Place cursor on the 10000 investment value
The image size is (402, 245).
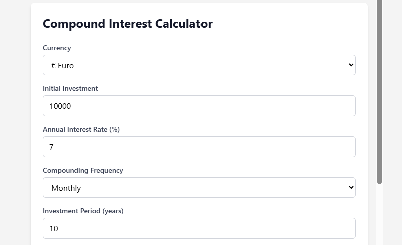coord(60,106)
